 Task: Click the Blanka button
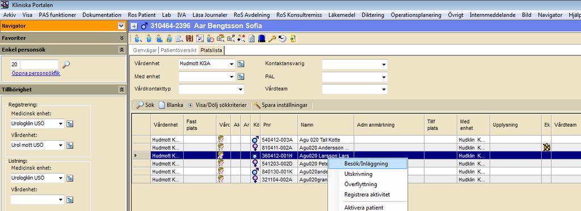coord(171,105)
